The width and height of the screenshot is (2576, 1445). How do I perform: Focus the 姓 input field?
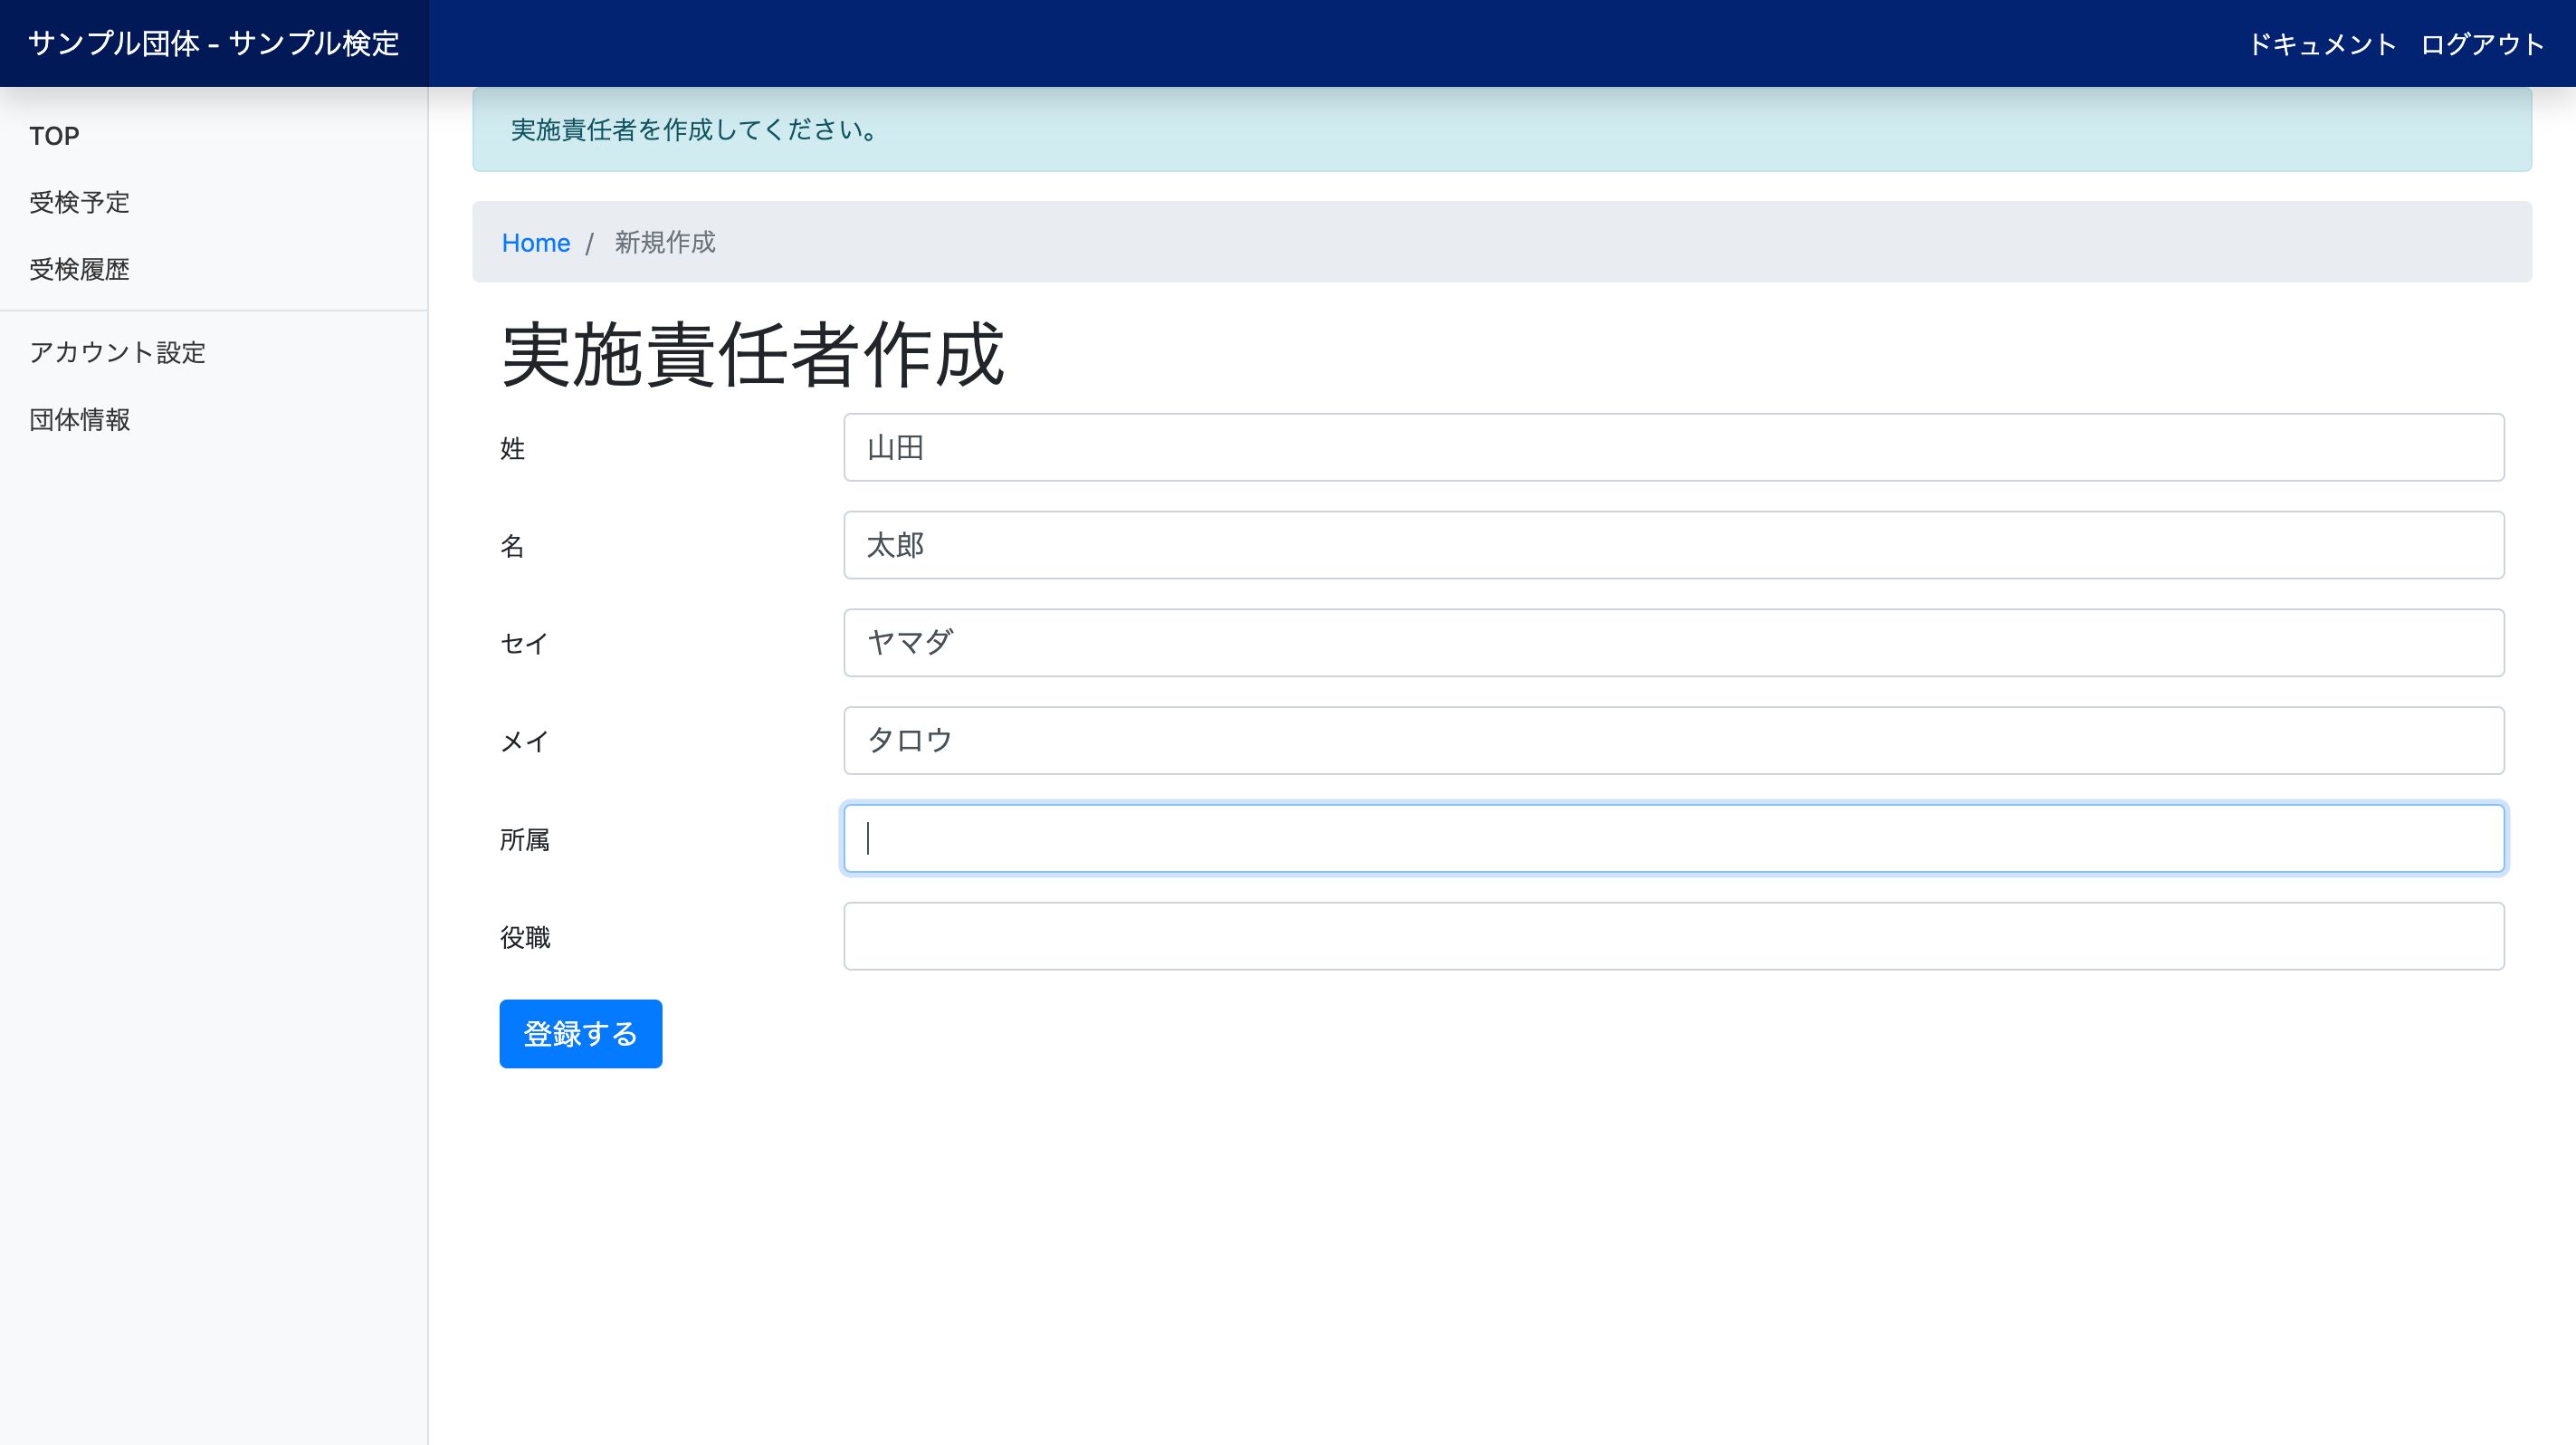pos(1674,447)
